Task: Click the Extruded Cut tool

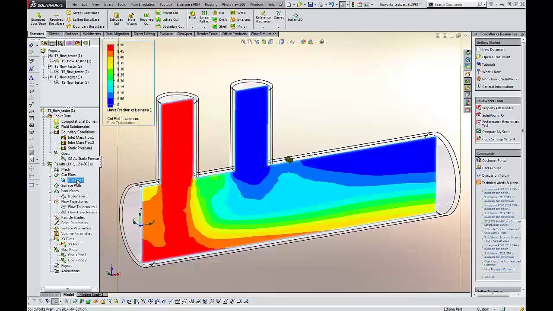Action: click(116, 19)
